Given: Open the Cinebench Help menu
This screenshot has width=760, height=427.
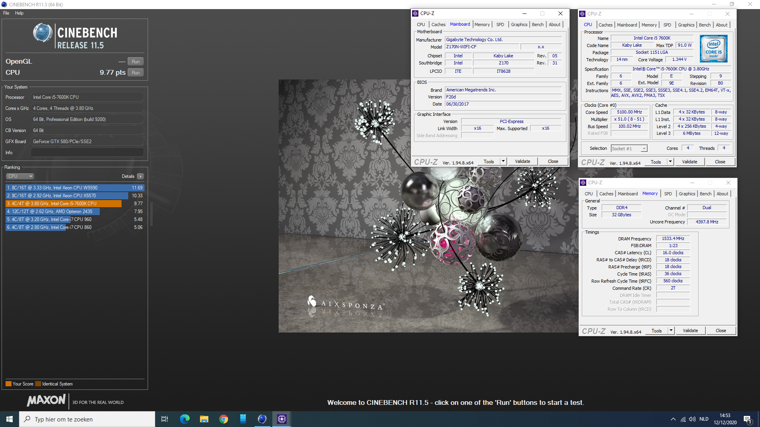Looking at the screenshot, I should point(19,13).
